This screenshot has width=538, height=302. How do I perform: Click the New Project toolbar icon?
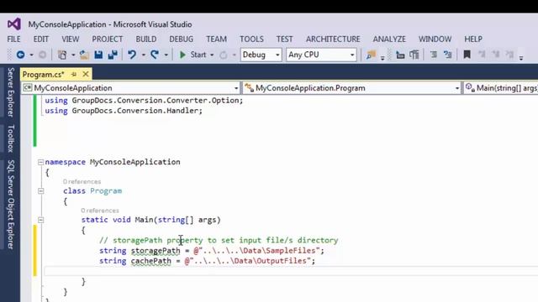click(x=62, y=55)
